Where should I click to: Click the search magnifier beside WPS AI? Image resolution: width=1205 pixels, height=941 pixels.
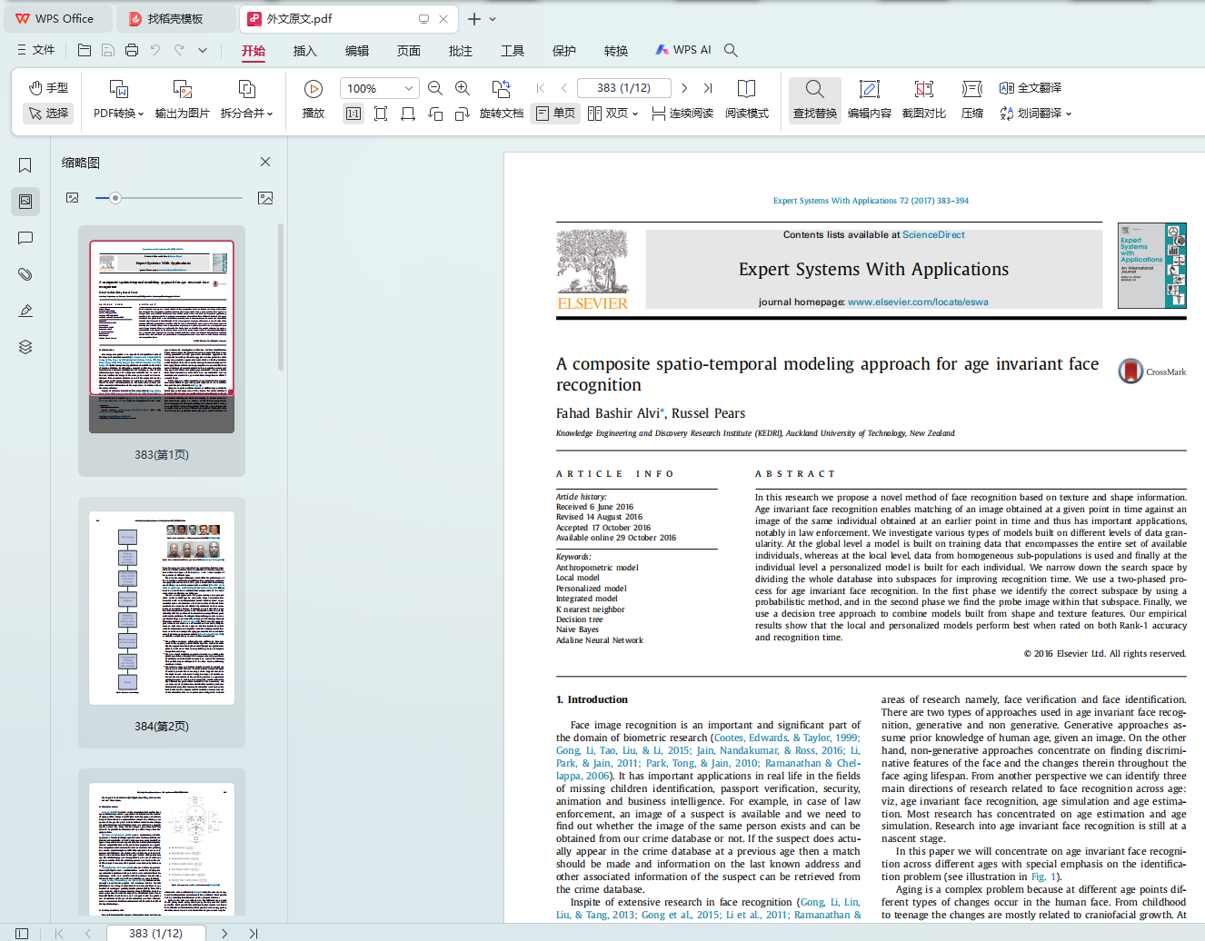[731, 50]
